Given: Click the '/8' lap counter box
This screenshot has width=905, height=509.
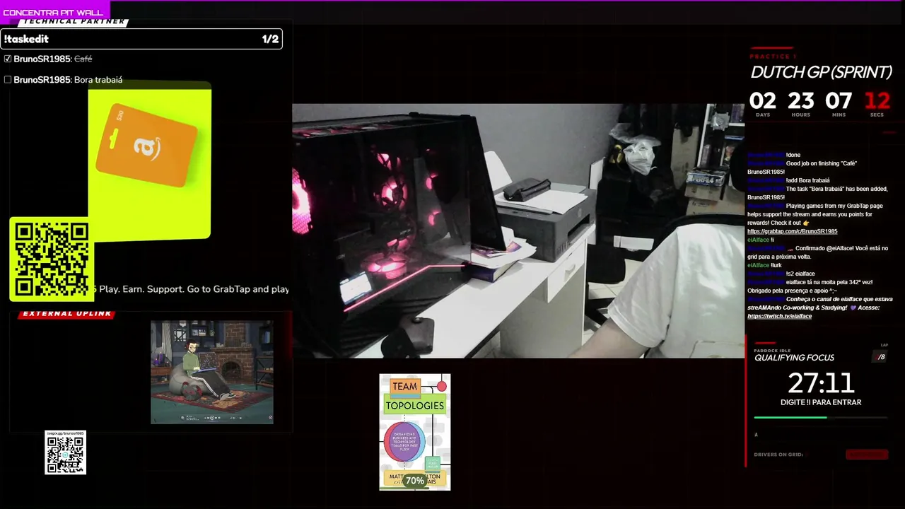Looking at the screenshot, I should (x=880, y=357).
